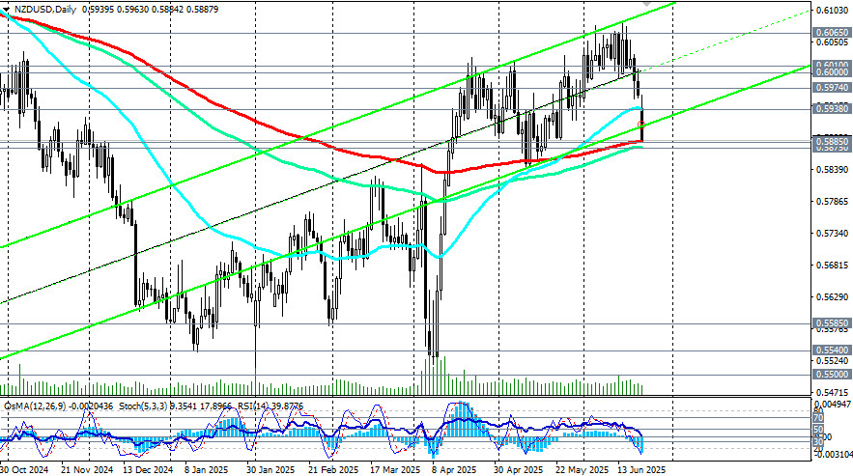Click the 8 Jan 2025 date label
Viewport: 853px width, 476px height.
(x=206, y=469)
